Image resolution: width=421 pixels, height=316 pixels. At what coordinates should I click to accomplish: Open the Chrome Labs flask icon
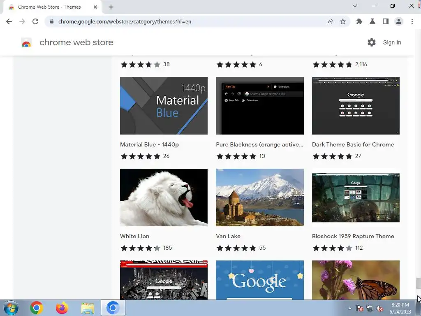click(372, 21)
